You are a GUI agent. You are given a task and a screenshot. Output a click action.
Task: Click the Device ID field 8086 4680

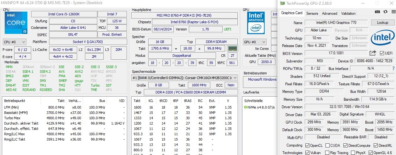pos(374,61)
